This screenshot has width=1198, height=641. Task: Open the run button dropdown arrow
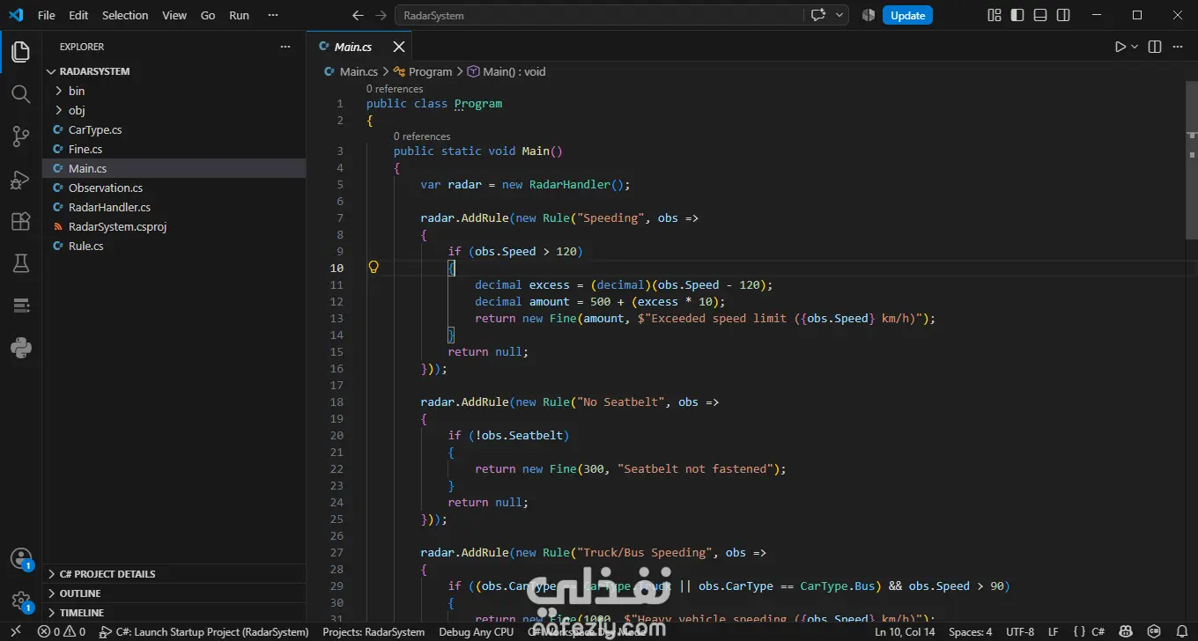click(x=1135, y=47)
